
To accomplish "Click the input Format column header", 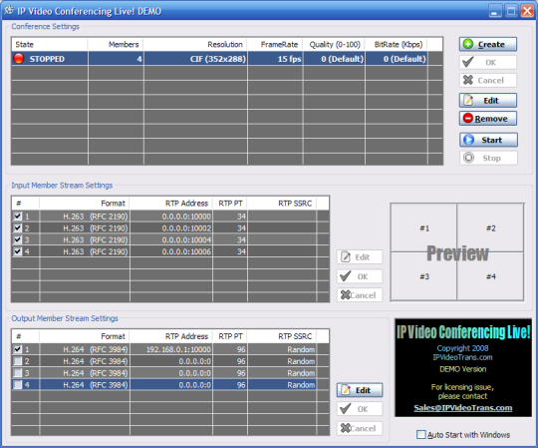I will point(85,203).
